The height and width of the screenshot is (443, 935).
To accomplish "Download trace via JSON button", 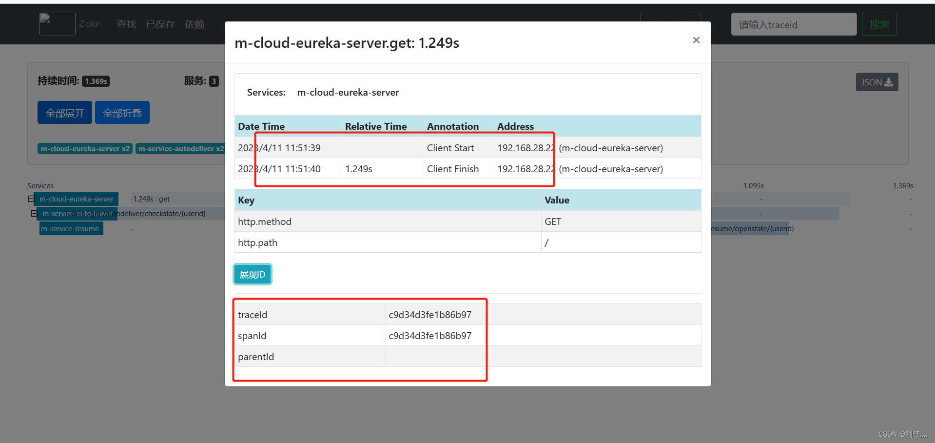I will [x=877, y=82].
